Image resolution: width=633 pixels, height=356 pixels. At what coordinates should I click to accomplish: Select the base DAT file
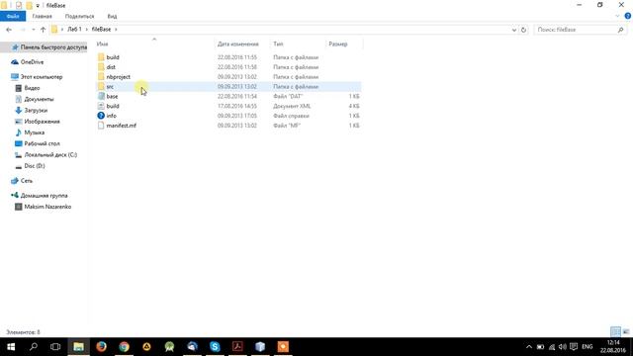point(112,96)
